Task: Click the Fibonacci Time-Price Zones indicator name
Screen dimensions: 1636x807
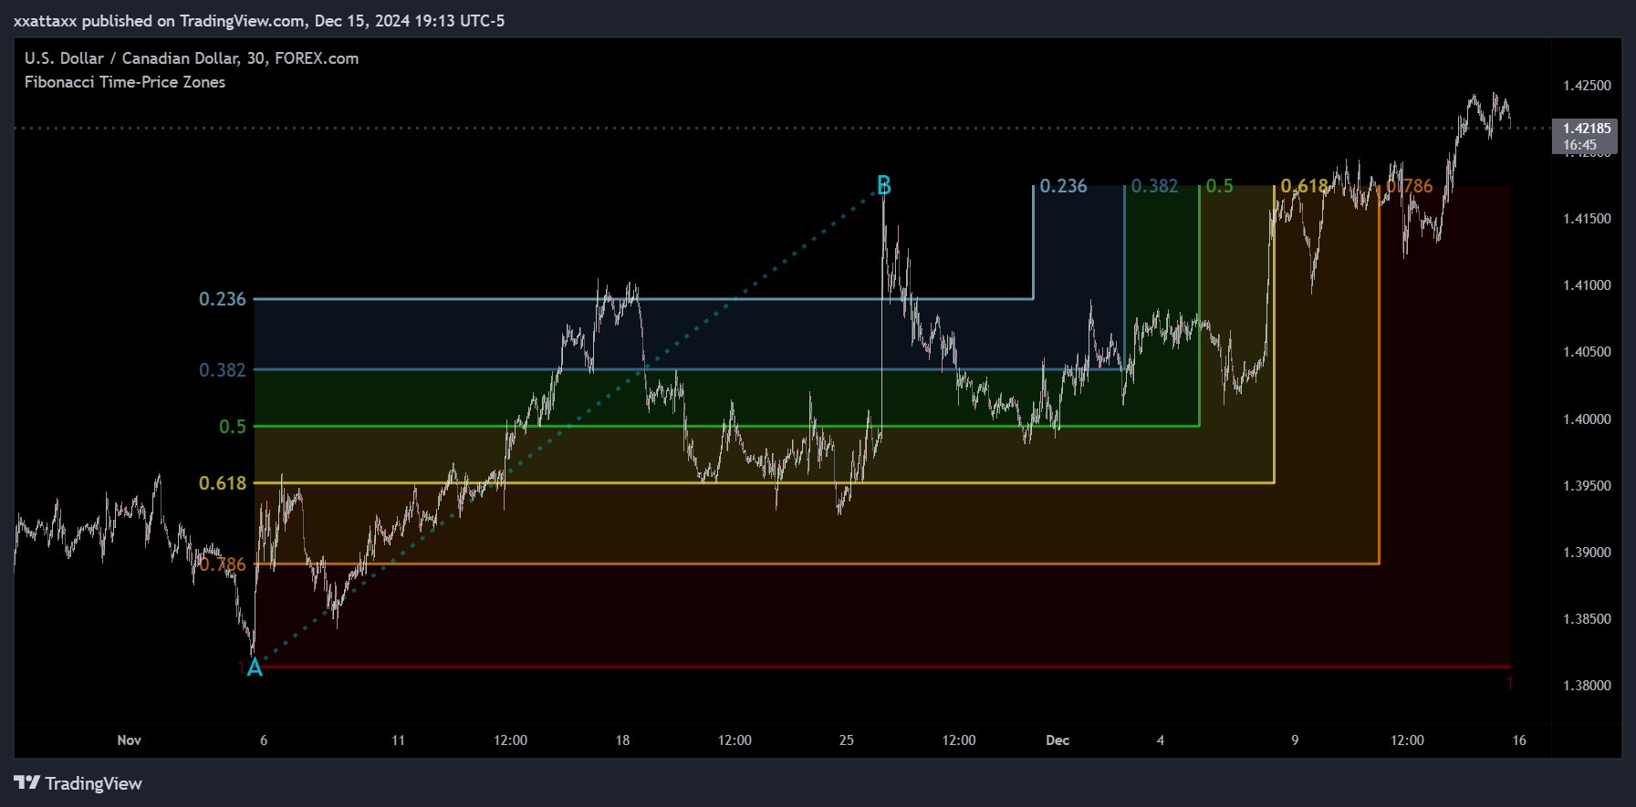Action: click(x=125, y=82)
